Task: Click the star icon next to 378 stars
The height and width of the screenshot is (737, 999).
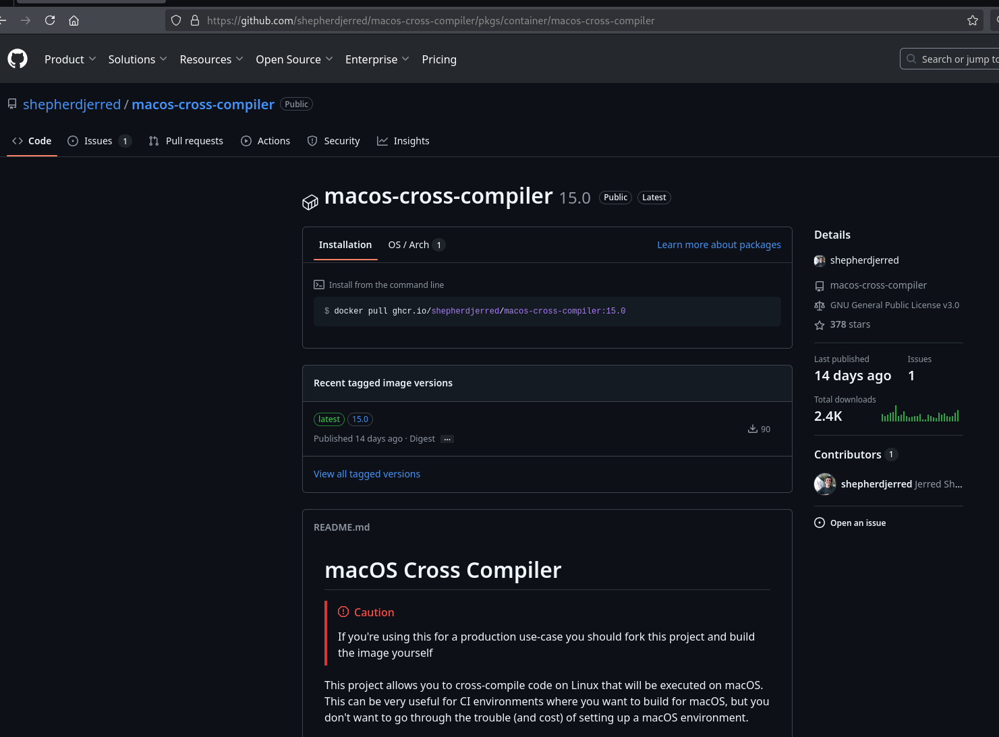Action: coord(820,325)
